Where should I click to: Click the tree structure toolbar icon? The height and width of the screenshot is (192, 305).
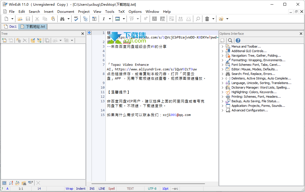tap(85, 19)
